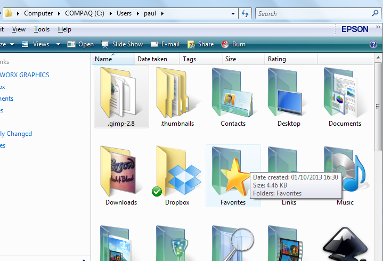The height and width of the screenshot is (261, 383).
Task: Click the Share toolbar button
Action: [x=200, y=44]
